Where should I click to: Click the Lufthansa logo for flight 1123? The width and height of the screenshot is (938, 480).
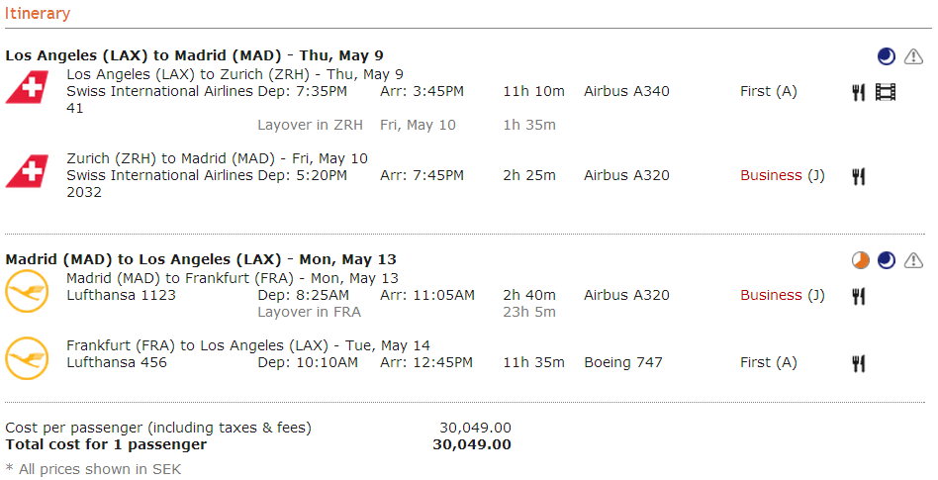tap(27, 291)
